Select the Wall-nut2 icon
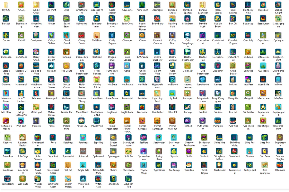 (x=23, y=179)
